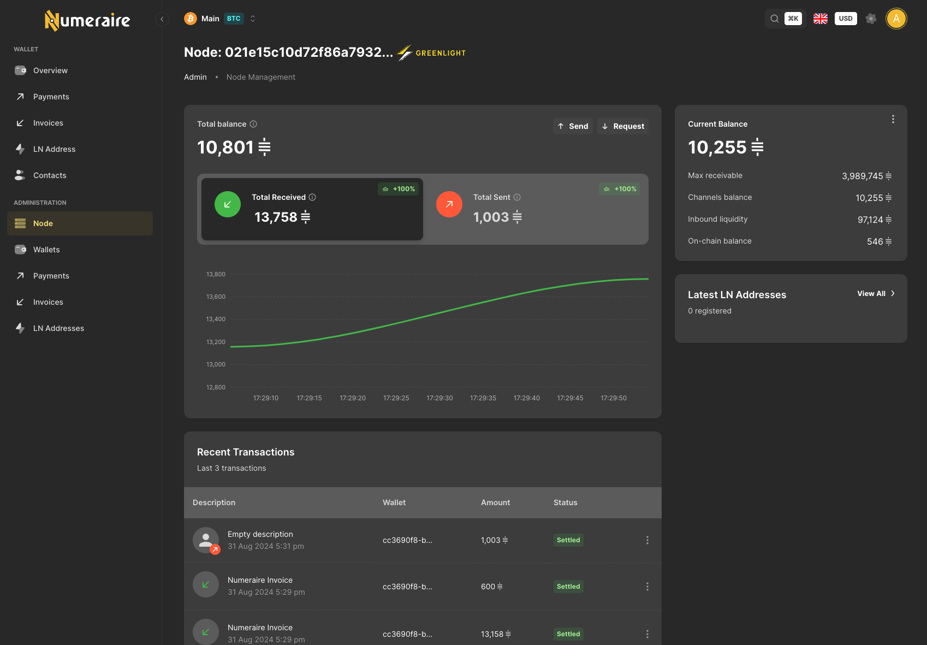Open Contacts page
Viewport: 927px width, 645px height.
tap(80, 175)
